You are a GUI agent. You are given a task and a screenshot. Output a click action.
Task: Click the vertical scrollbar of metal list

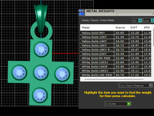click(154, 37)
